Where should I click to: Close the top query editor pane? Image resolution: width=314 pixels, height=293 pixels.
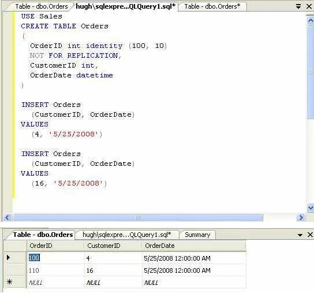tap(309, 6)
